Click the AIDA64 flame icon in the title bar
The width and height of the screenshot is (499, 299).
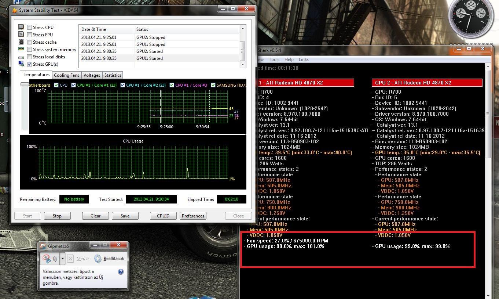point(15,10)
